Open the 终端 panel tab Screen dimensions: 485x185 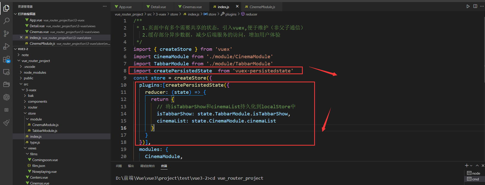164,166
